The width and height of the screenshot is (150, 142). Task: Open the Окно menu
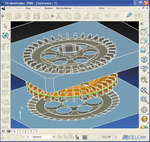(102, 8)
